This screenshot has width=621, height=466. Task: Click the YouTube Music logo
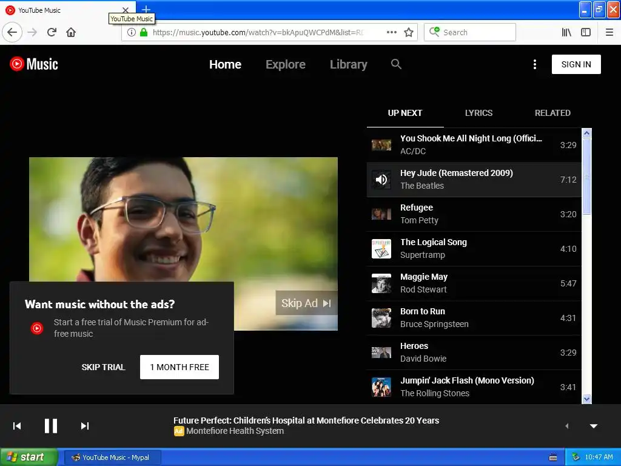click(34, 64)
